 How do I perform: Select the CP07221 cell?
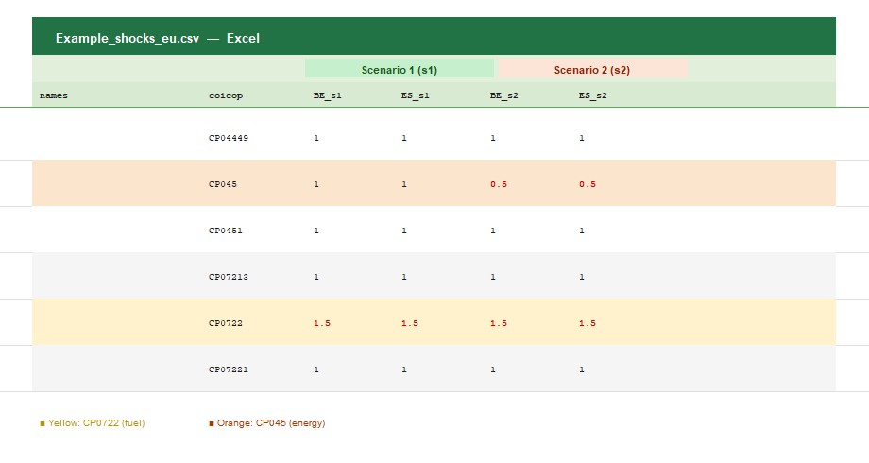(229, 369)
